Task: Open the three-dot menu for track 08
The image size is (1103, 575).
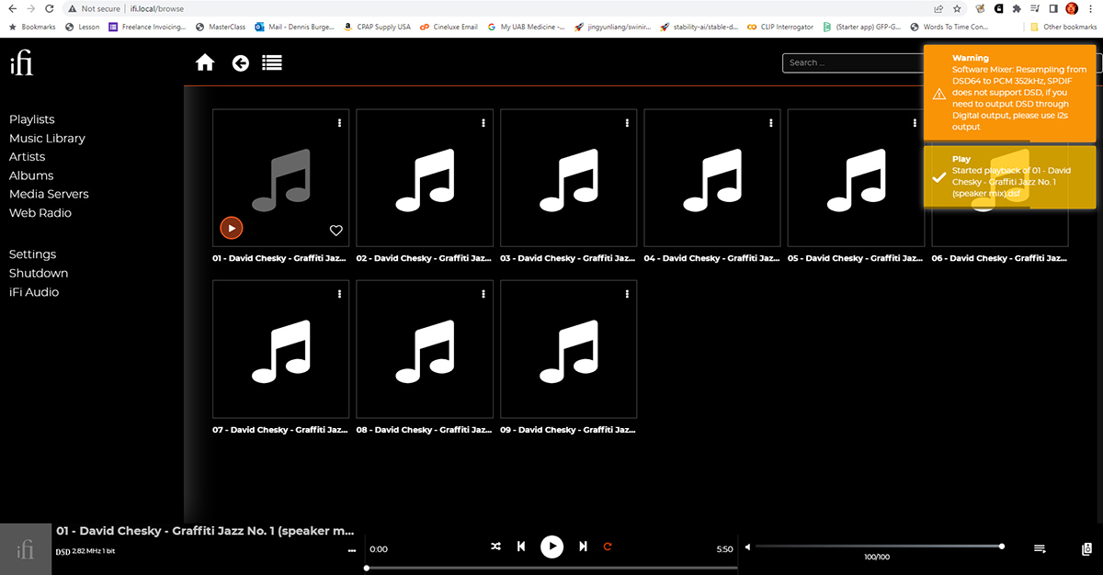Action: [x=483, y=294]
